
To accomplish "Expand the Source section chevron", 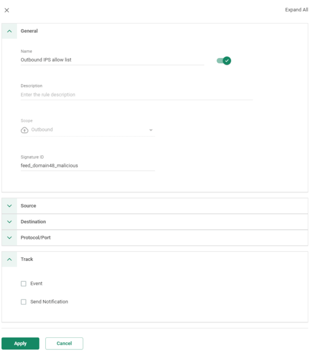I will click(x=9, y=205).
